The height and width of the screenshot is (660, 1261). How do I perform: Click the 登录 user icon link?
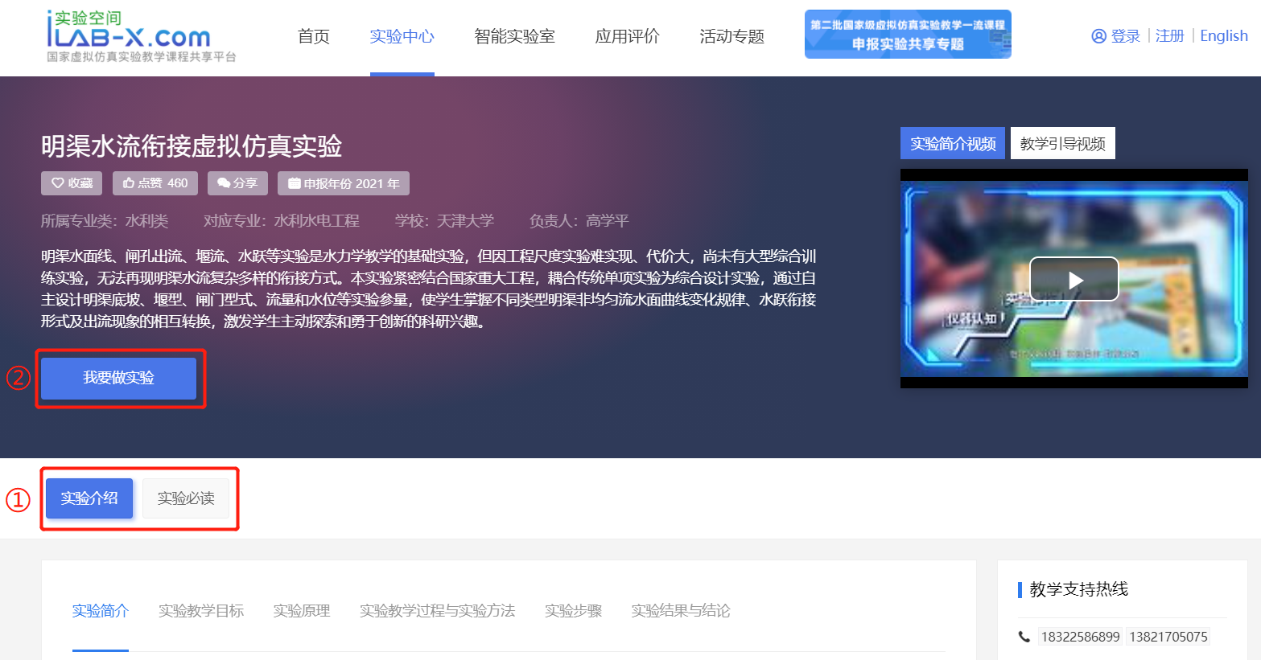click(x=1115, y=36)
